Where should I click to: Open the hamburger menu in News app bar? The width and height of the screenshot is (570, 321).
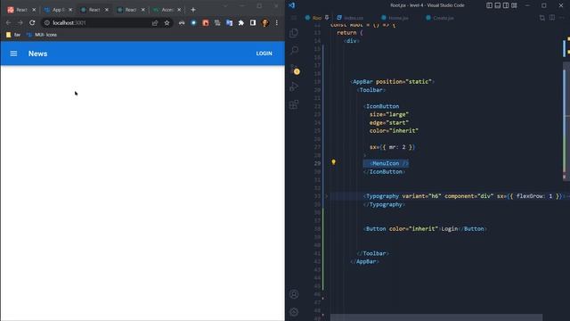(x=13, y=53)
